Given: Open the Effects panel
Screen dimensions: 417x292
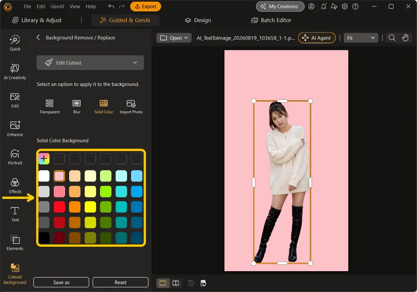Looking at the screenshot, I should pyautogui.click(x=15, y=186).
